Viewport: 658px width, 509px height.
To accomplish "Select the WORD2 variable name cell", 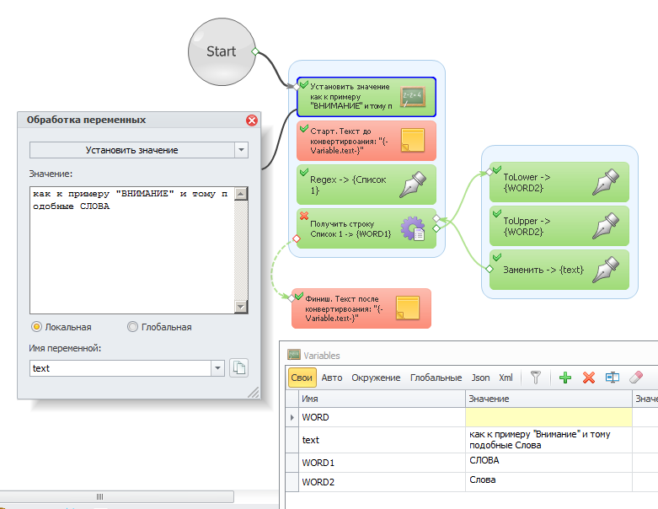I will click(x=382, y=482).
